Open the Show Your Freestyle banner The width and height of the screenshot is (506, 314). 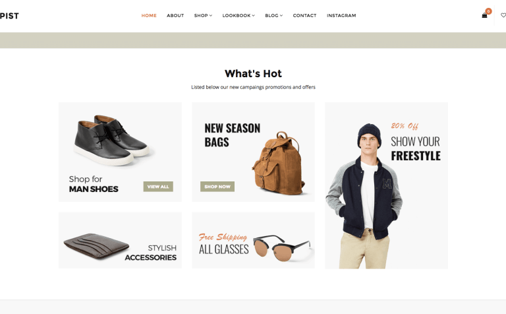pos(386,185)
